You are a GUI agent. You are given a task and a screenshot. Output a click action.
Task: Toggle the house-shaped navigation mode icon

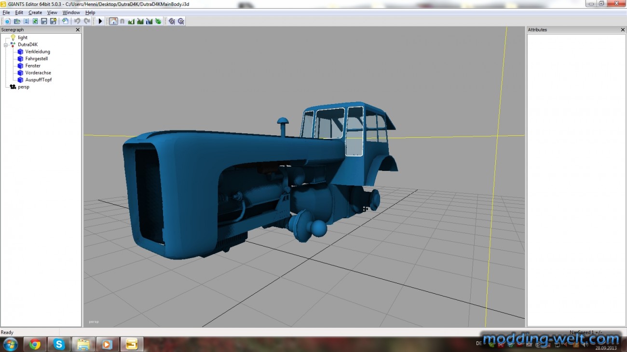click(113, 21)
